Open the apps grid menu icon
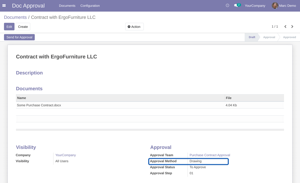Image resolution: width=300 pixels, height=183 pixels. [4, 6]
